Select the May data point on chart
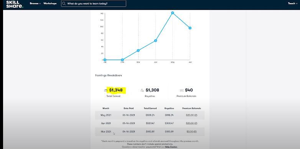The width and height of the screenshot is (300, 149). (x=172, y=13)
